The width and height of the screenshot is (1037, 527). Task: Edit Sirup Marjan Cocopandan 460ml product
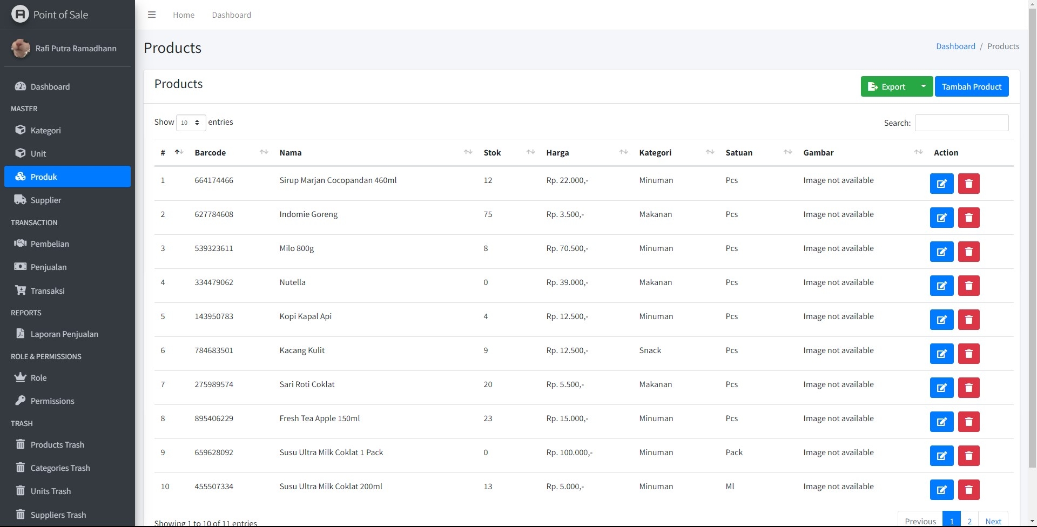941,184
